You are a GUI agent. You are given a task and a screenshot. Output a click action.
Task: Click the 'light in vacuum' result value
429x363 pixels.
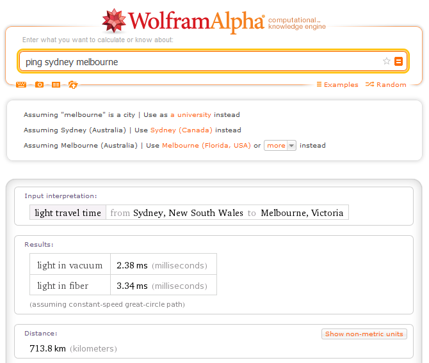(132, 265)
